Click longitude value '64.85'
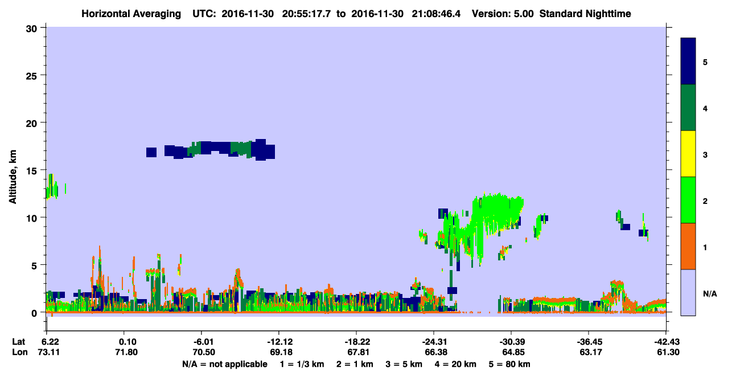 [x=515, y=352]
